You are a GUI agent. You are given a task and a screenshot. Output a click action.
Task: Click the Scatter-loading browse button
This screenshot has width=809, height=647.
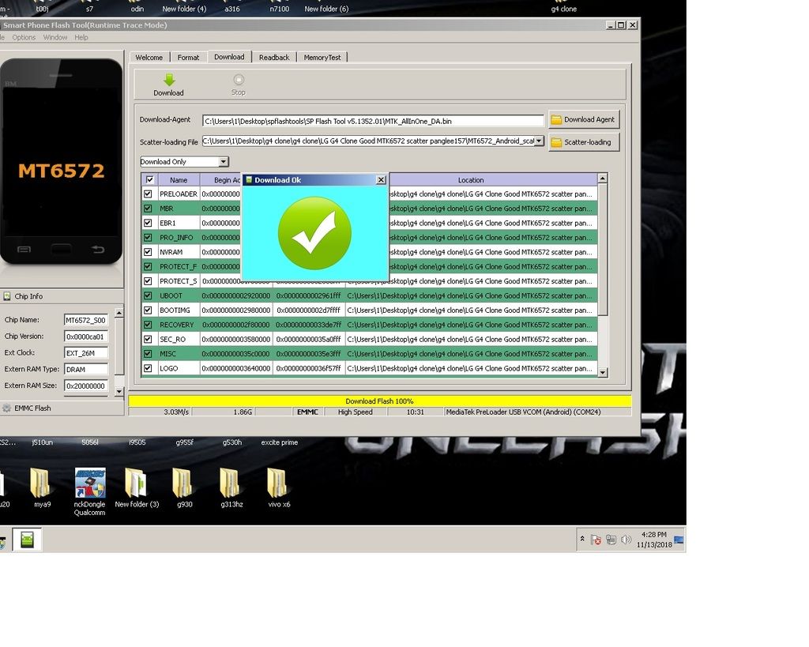pyautogui.click(x=584, y=142)
